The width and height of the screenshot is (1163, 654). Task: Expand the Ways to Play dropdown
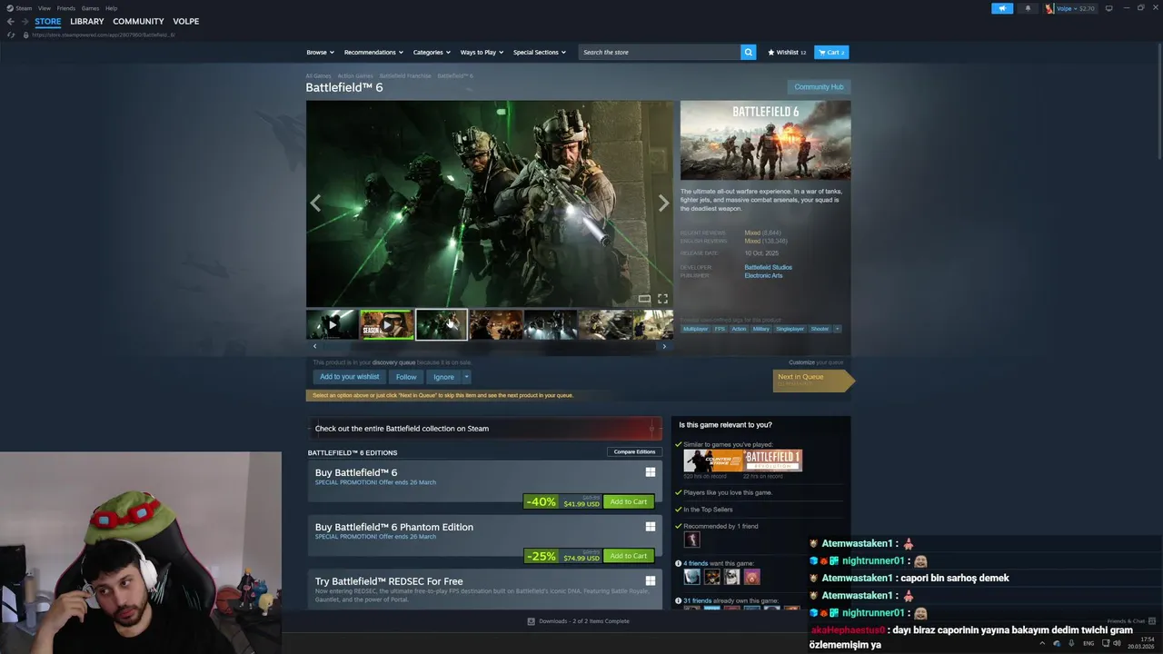[x=482, y=52]
